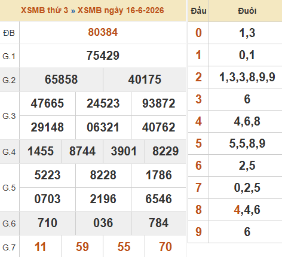Select G.5 number 2196
This screenshot has width=282, height=257.
click(x=103, y=199)
